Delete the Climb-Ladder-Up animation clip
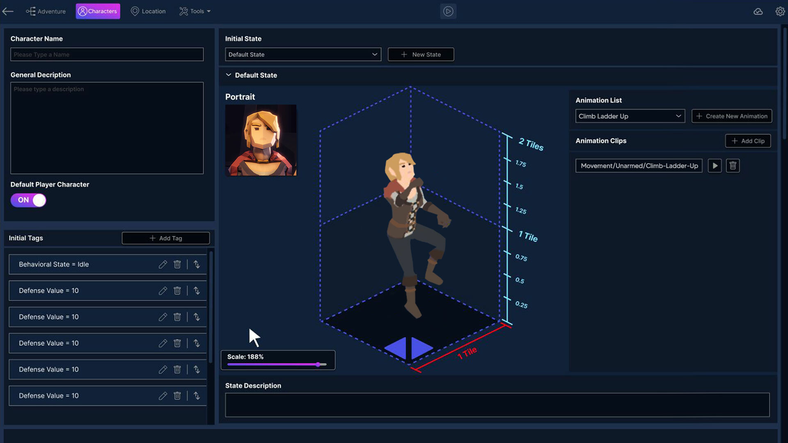 tap(733, 166)
